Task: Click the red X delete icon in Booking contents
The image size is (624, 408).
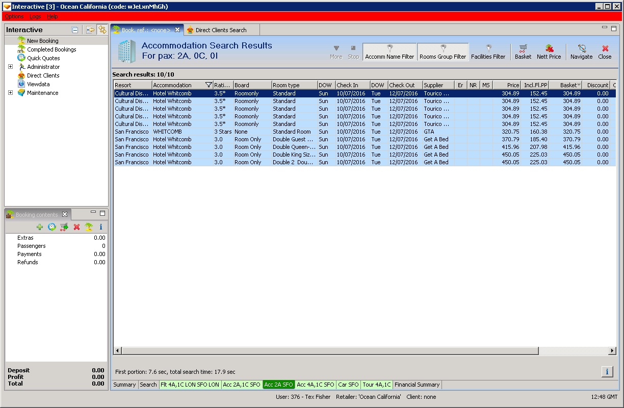Action: pyautogui.click(x=76, y=227)
